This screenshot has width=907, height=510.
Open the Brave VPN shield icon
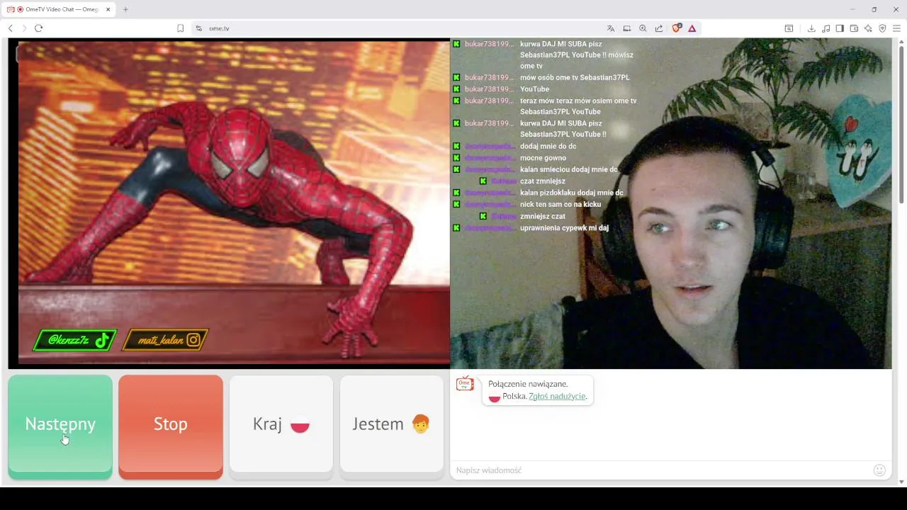coord(882,28)
